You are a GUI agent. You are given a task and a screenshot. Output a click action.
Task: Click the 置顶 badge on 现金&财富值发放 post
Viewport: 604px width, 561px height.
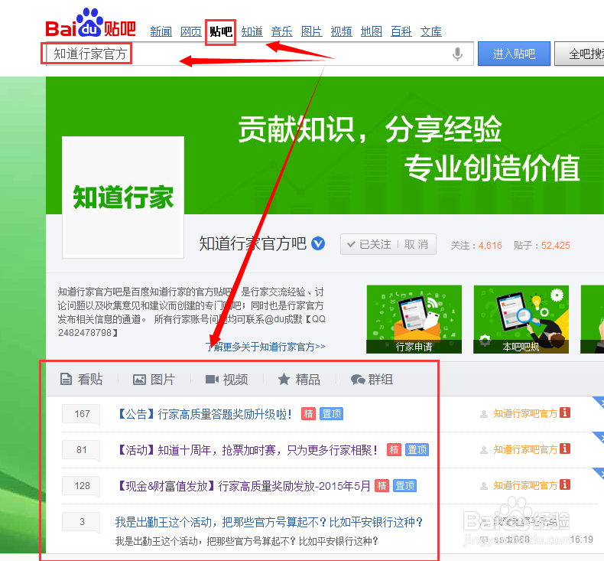click(405, 485)
